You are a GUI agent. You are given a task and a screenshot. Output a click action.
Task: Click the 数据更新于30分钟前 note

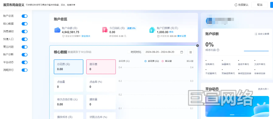point(80,52)
